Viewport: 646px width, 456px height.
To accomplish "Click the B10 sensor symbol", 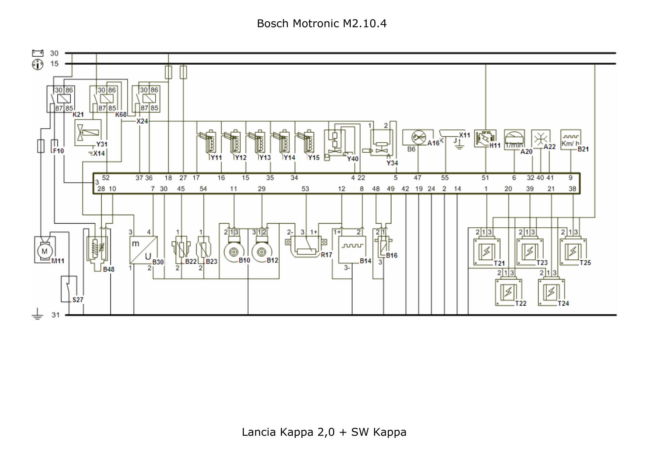I will tap(234, 250).
